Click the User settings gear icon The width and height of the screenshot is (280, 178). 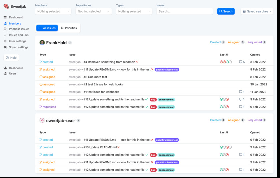point(5,41)
